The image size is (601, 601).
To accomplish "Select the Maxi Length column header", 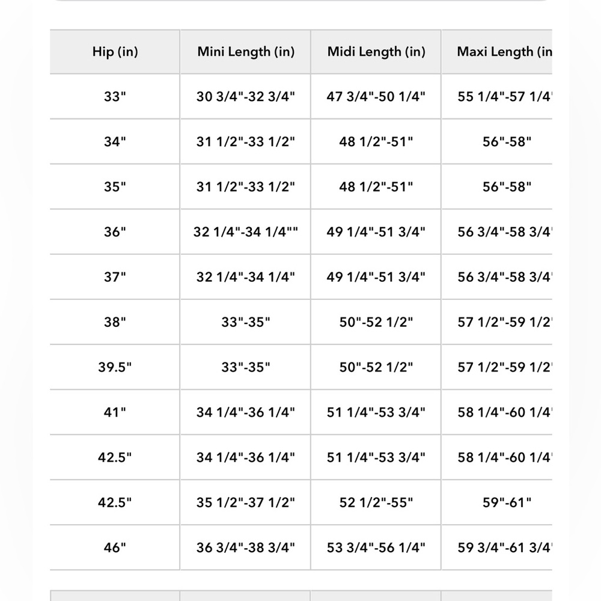I will [504, 52].
